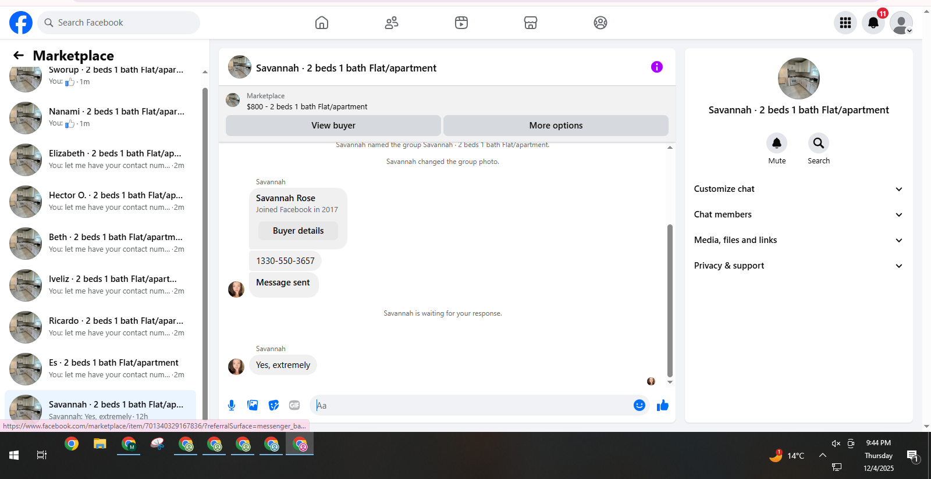Mute this conversation with the bell icon
The height and width of the screenshot is (479, 931).
tap(777, 143)
